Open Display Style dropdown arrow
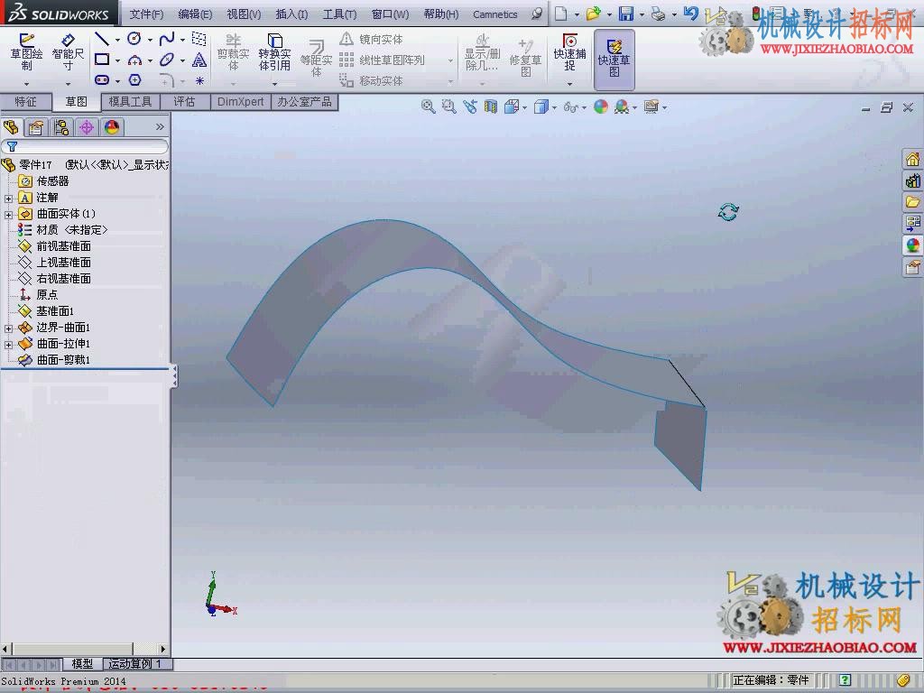 (555, 107)
